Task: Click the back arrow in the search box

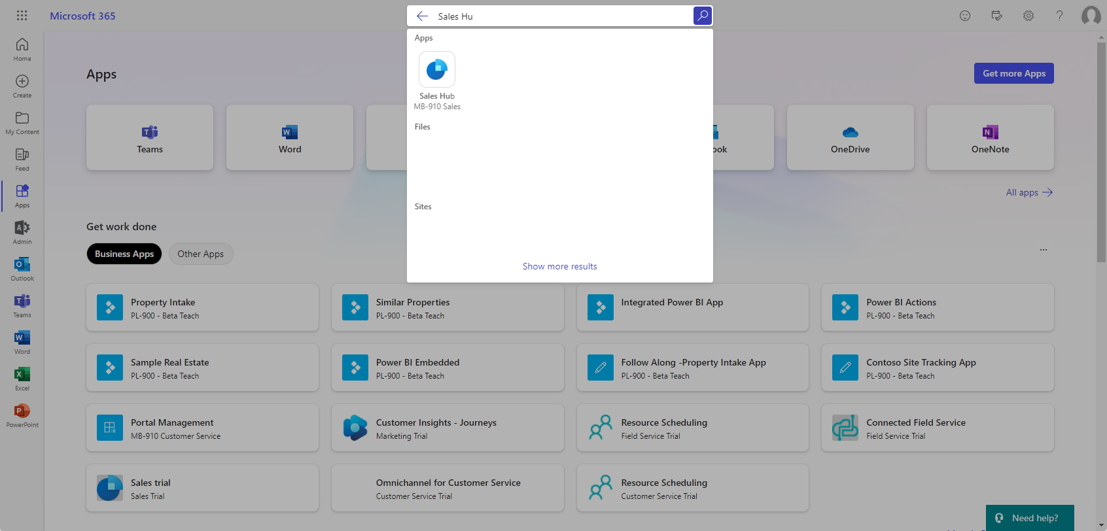Action: tap(423, 16)
